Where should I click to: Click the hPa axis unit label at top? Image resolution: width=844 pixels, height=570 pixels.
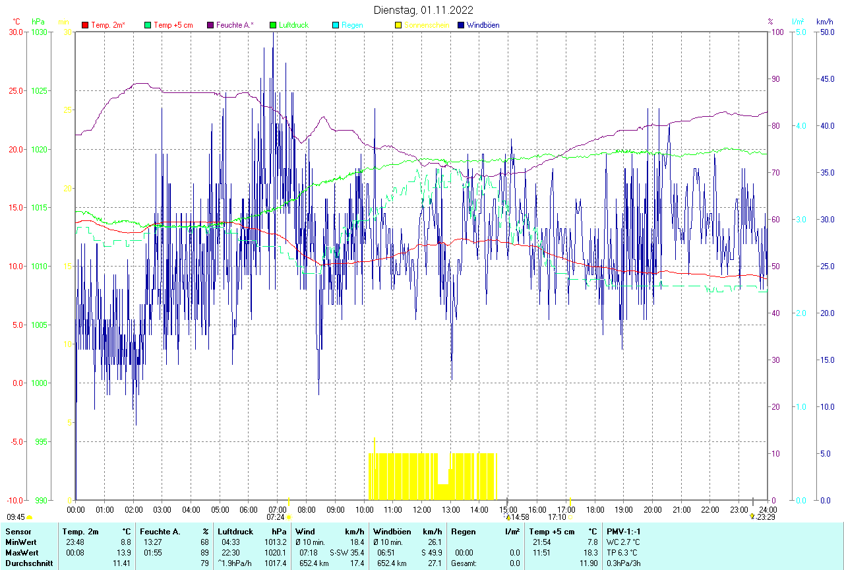coord(37,22)
